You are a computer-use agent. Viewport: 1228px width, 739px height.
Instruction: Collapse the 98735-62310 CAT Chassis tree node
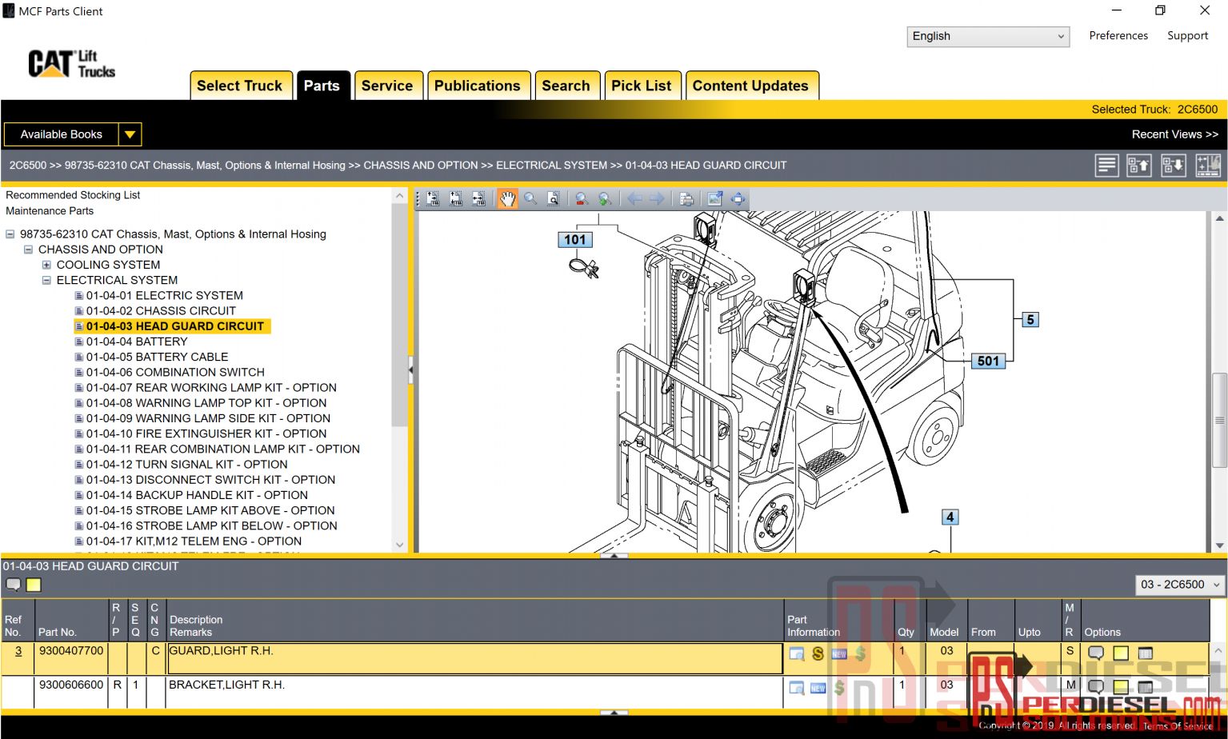coord(10,234)
